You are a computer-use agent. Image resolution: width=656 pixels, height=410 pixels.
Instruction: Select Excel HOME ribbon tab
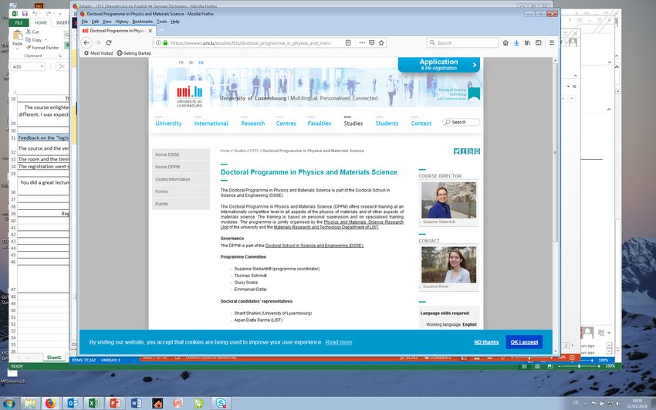pos(41,22)
